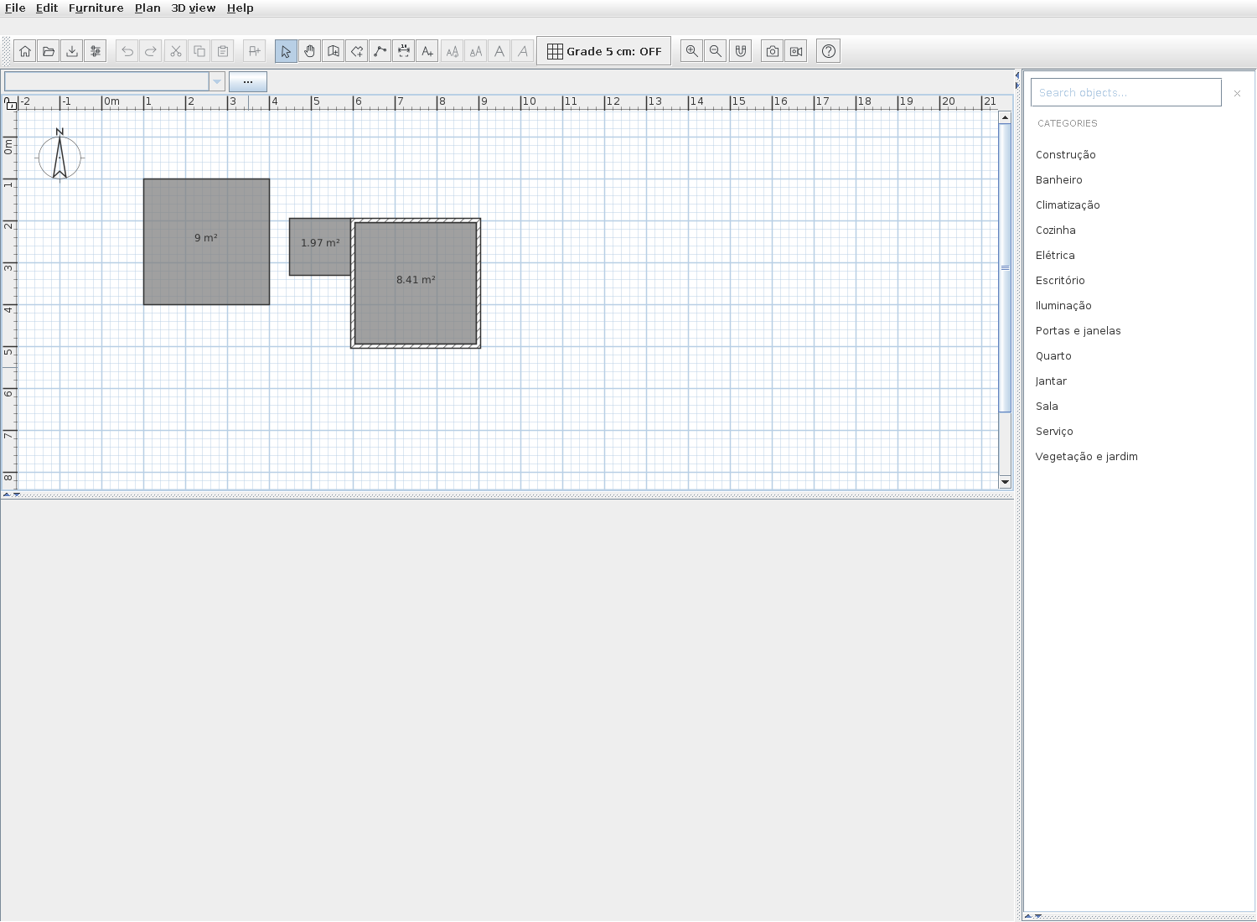
Task: Select the Add text tool
Action: point(427,51)
